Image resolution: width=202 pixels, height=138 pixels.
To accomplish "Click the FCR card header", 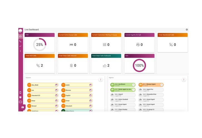I will [39, 35].
